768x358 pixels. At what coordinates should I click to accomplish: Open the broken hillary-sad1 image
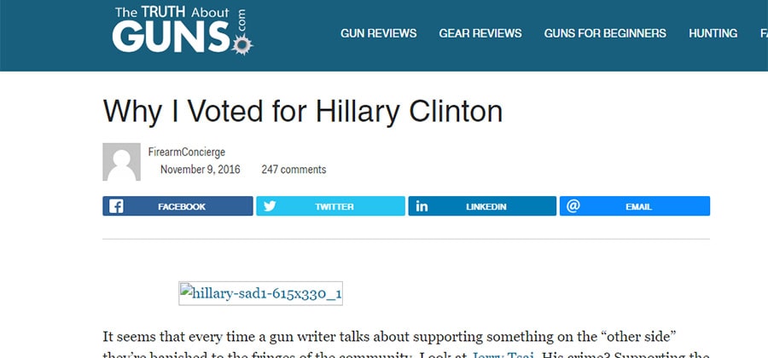[260, 294]
